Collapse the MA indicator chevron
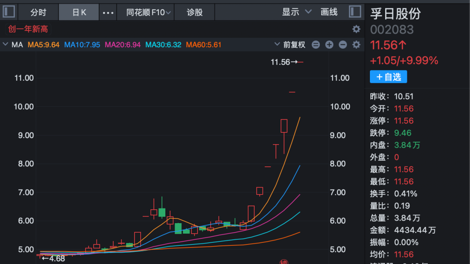 pos(6,44)
